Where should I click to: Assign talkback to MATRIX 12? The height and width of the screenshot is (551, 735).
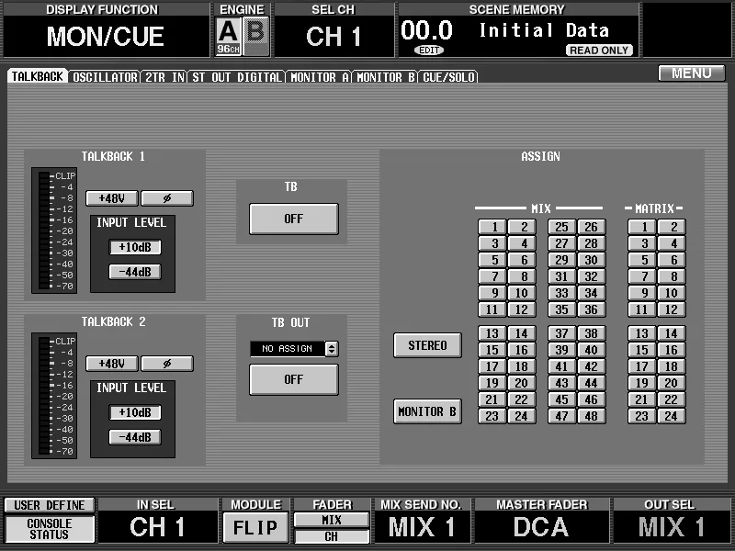point(672,309)
